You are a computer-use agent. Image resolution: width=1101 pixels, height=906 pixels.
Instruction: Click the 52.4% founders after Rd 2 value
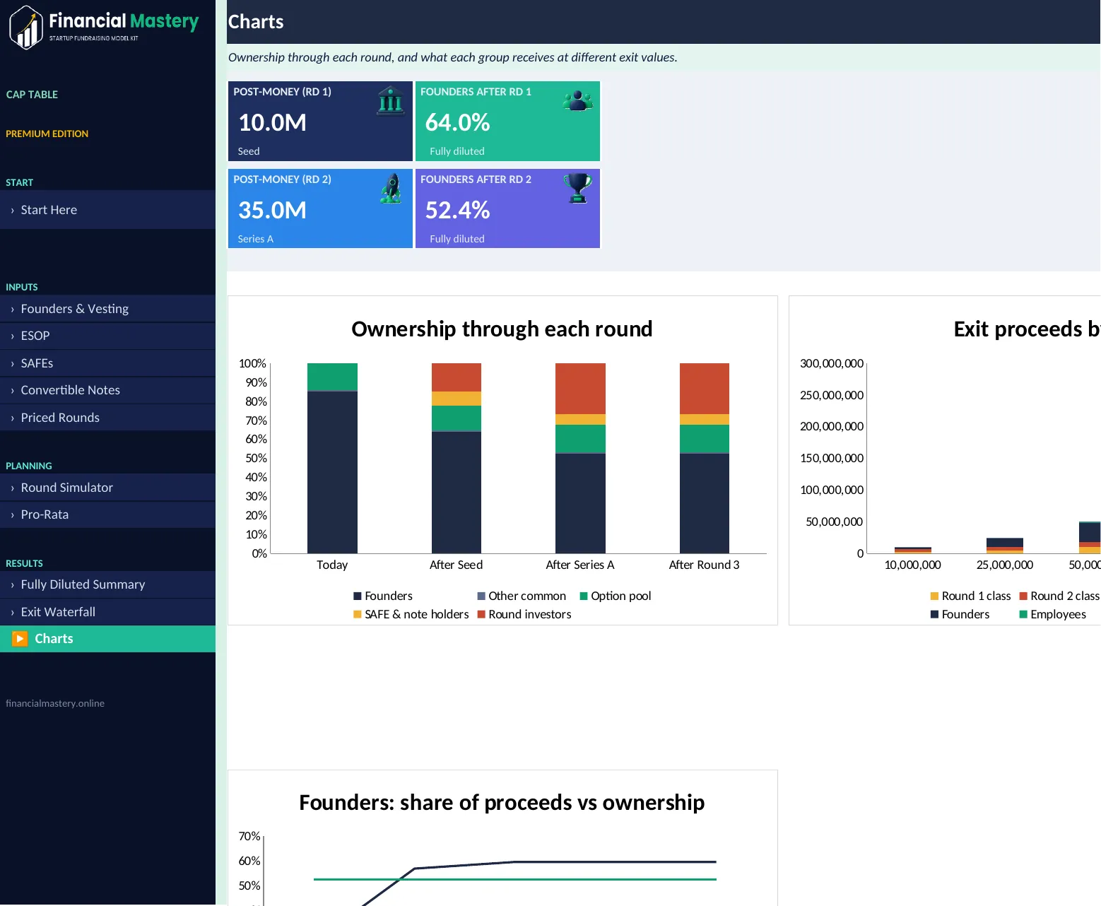coord(458,211)
